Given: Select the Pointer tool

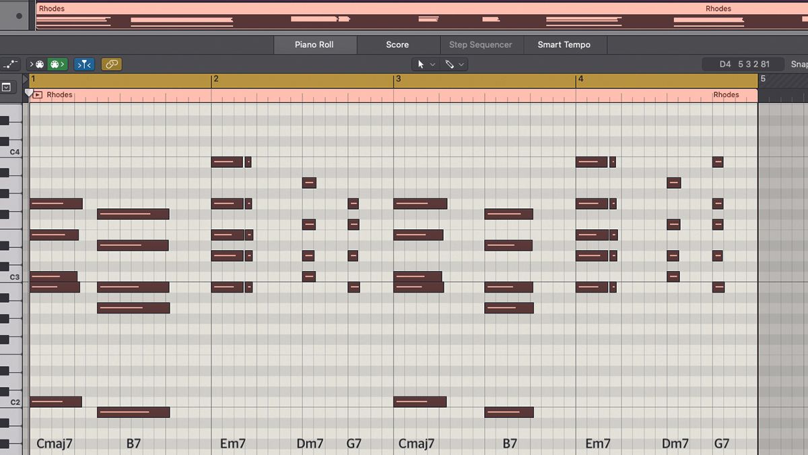Looking at the screenshot, I should pos(420,64).
